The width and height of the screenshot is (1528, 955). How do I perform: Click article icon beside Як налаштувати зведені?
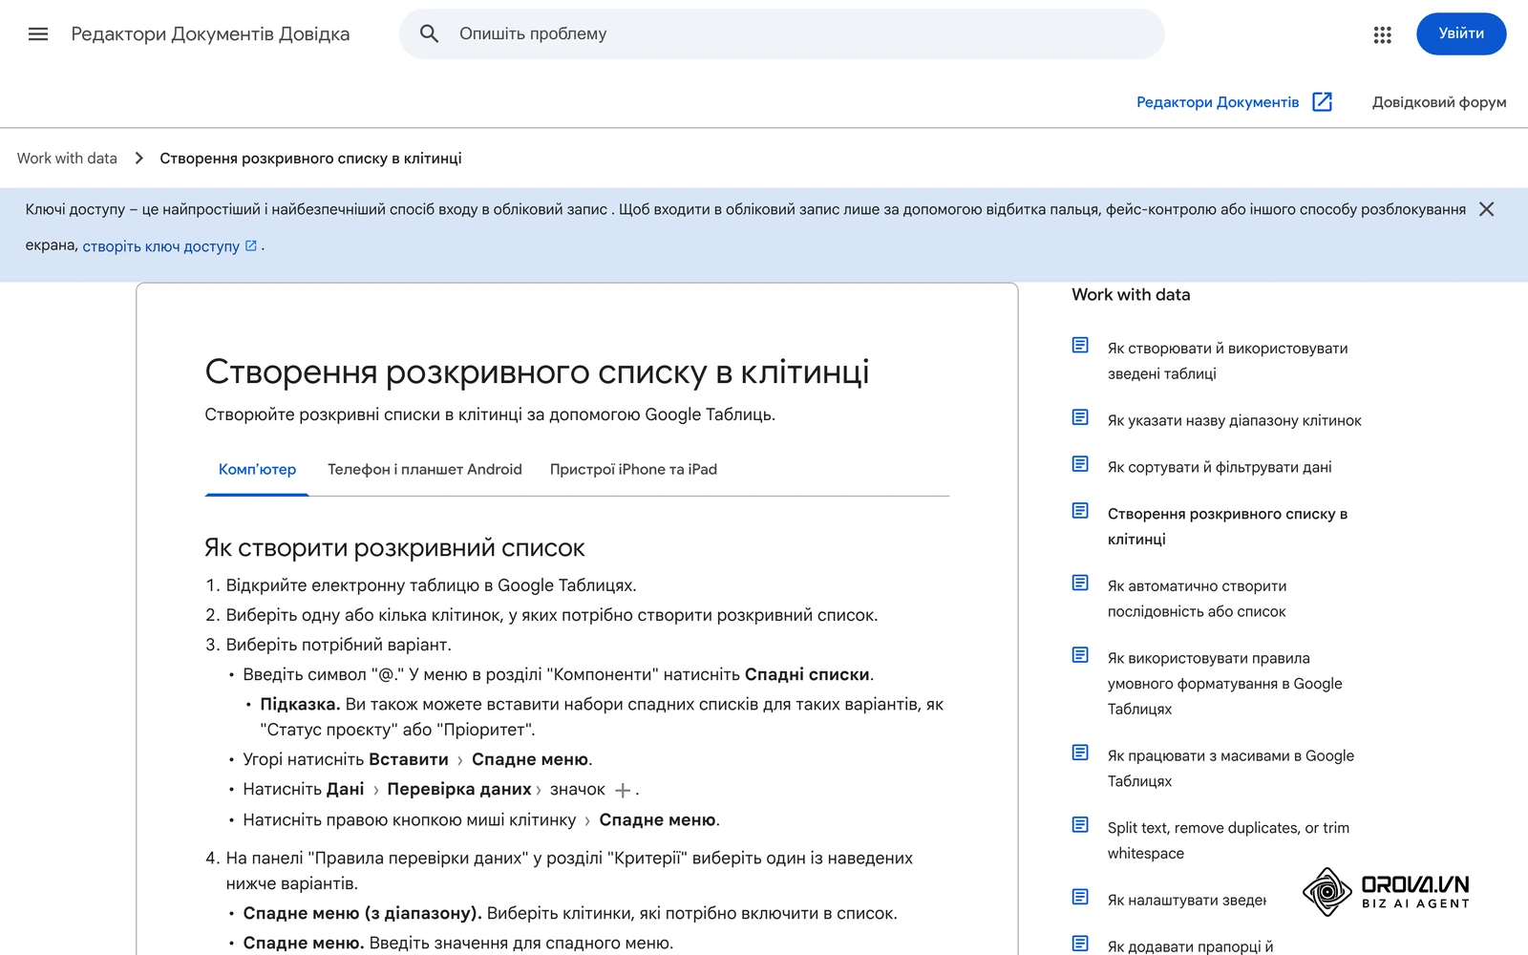coord(1080,897)
